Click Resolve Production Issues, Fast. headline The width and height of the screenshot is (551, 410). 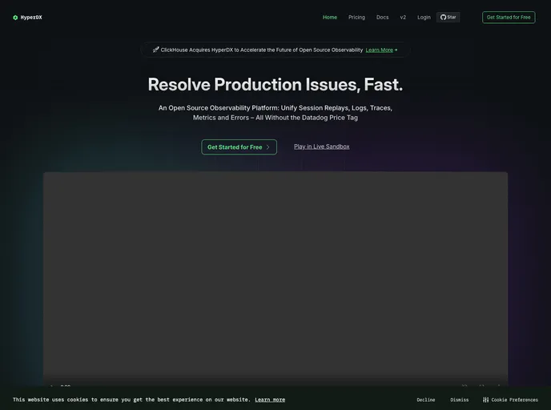275,84
